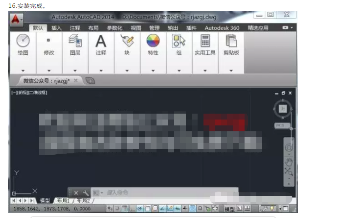This screenshot has height=218, width=337.
Task: Toggle Transparency display in status bar
Action: [x=192, y=208]
